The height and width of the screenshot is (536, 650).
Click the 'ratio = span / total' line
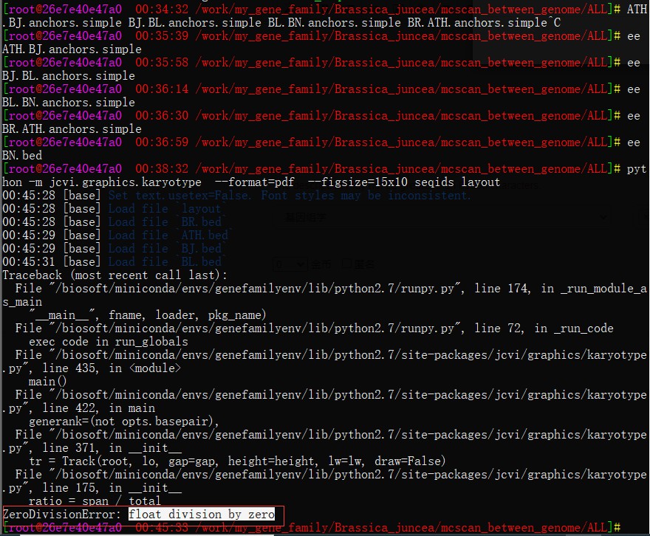pos(95,501)
